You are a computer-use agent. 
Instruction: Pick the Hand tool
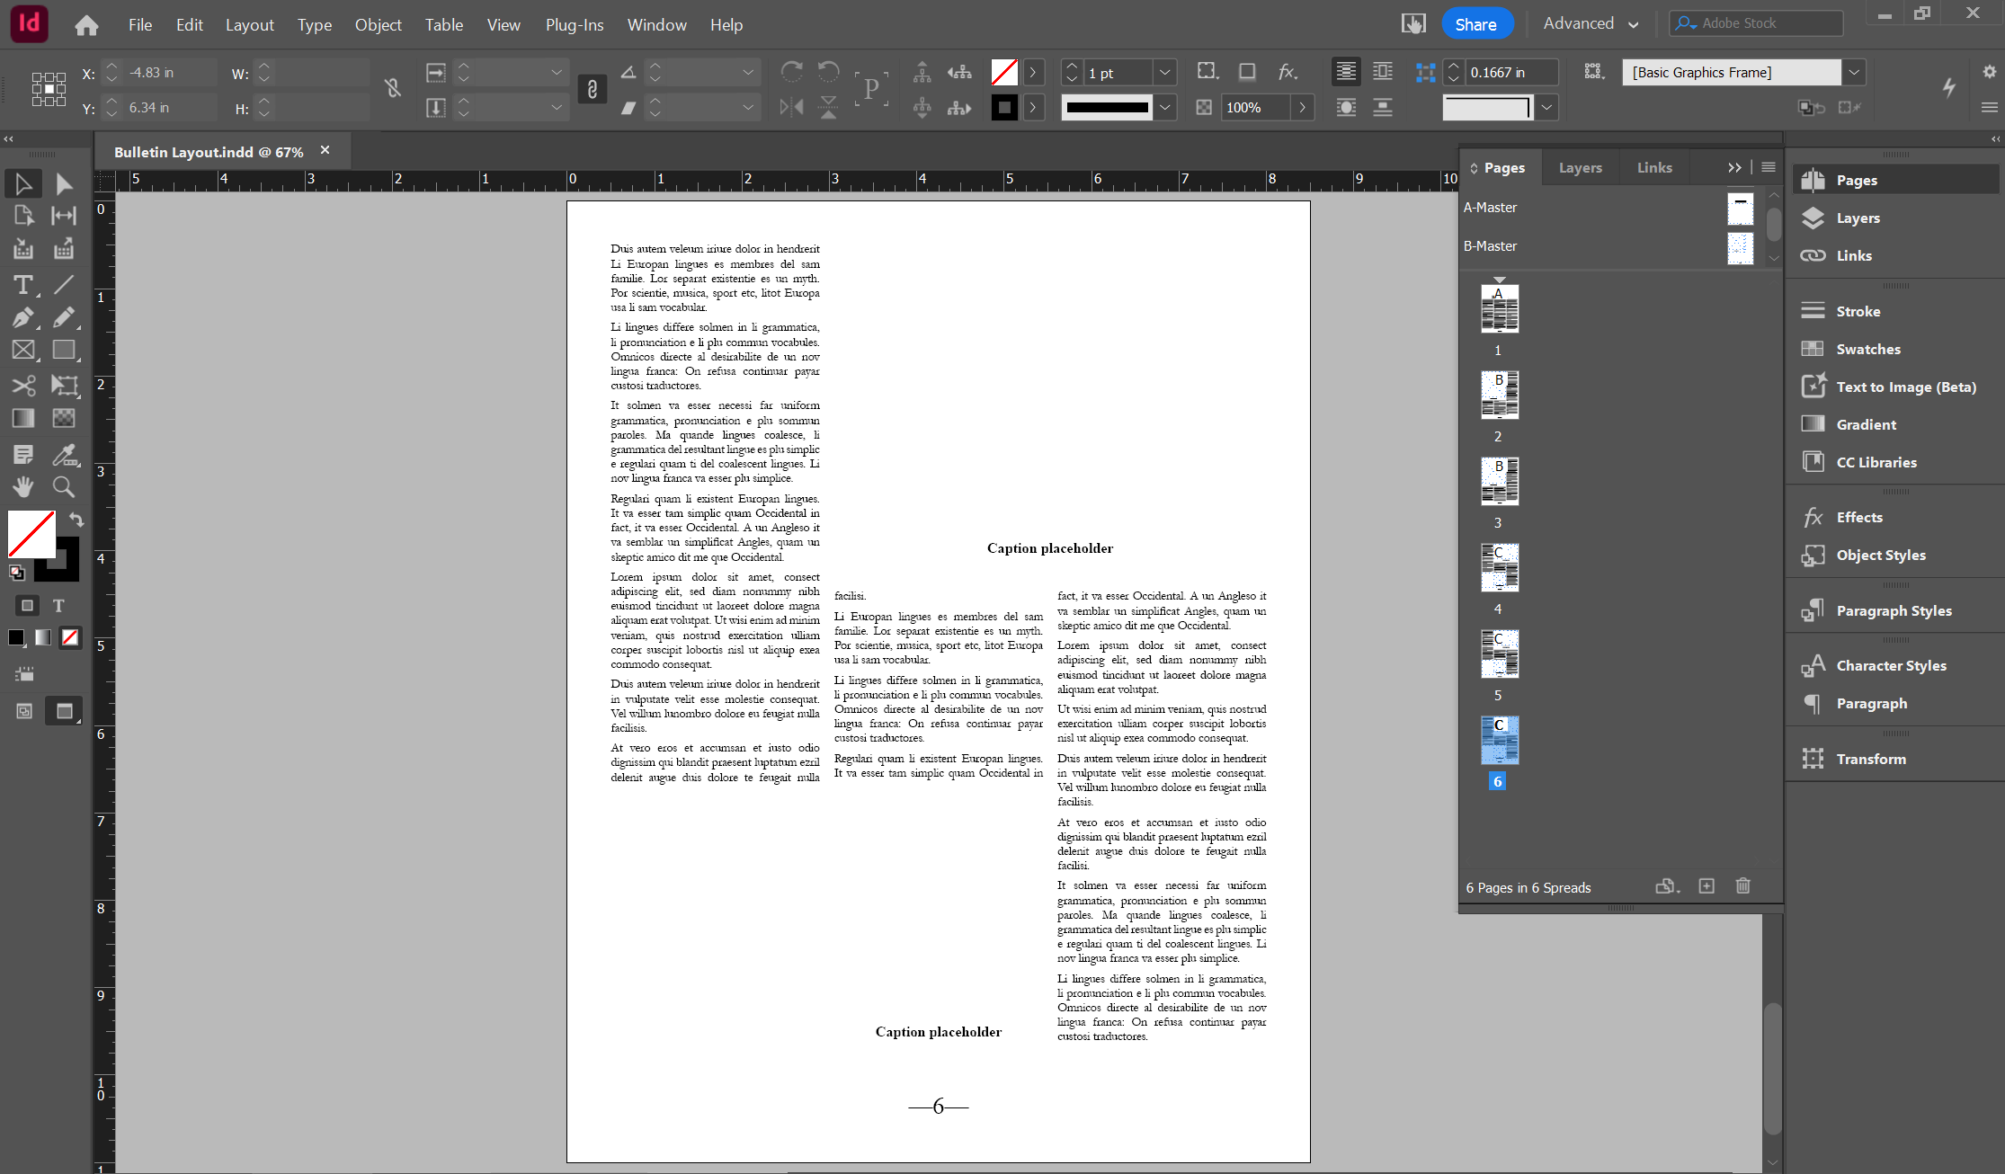tap(23, 487)
